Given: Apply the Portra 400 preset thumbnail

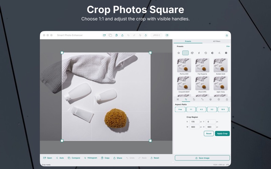Looking at the screenshot, I should 184,65.
